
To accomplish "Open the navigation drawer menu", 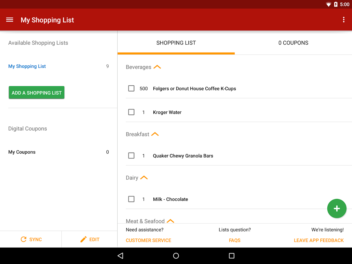I will pos(10,20).
